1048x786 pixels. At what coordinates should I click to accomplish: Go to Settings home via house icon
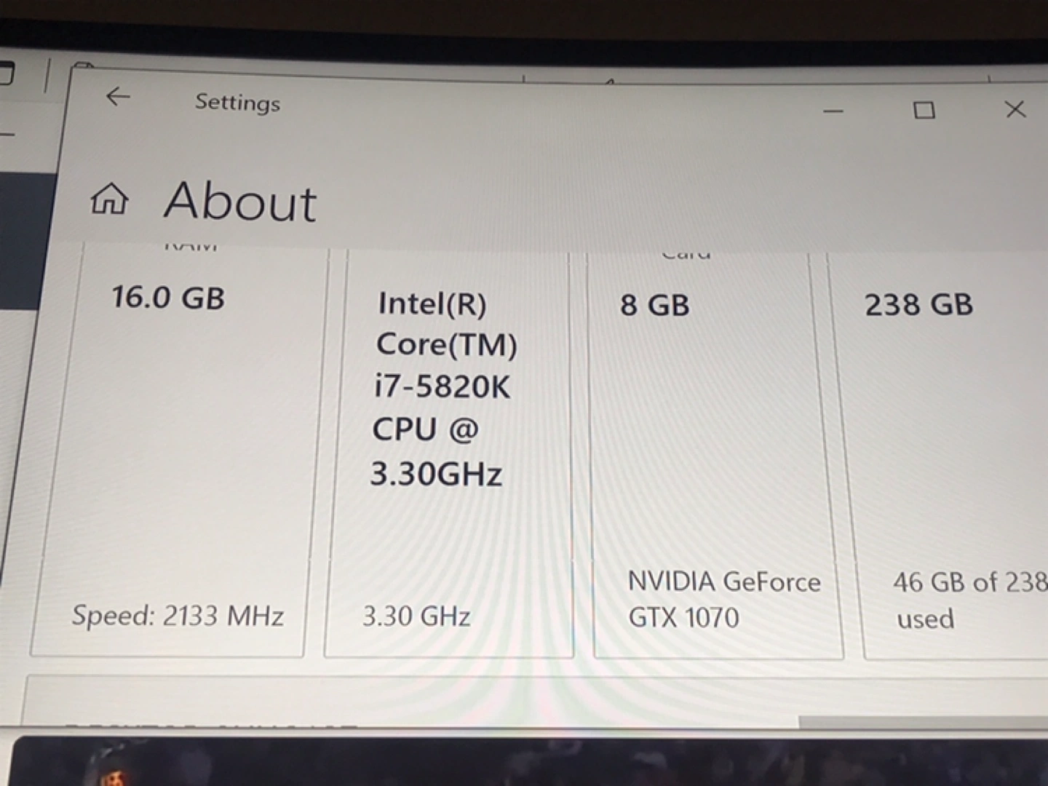(109, 199)
